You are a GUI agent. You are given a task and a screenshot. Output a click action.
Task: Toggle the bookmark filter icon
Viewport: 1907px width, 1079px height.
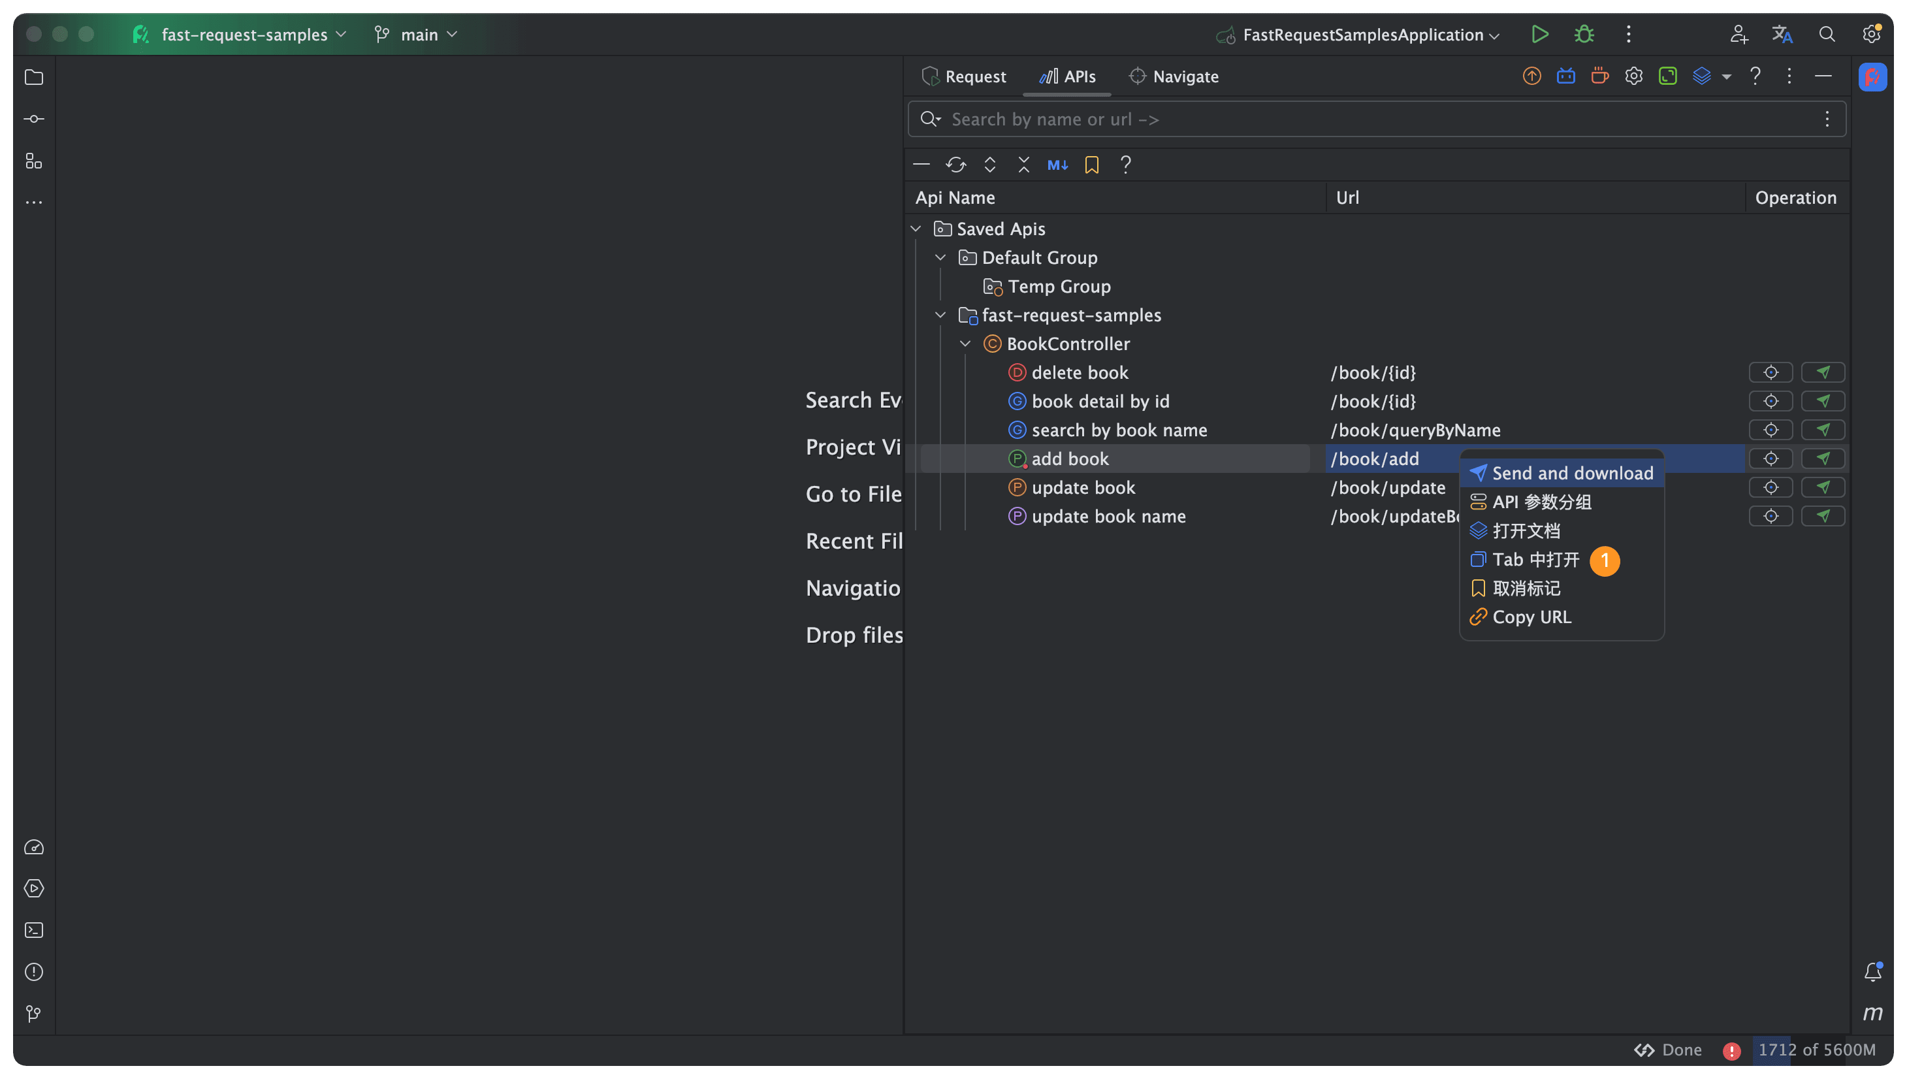coord(1091,165)
